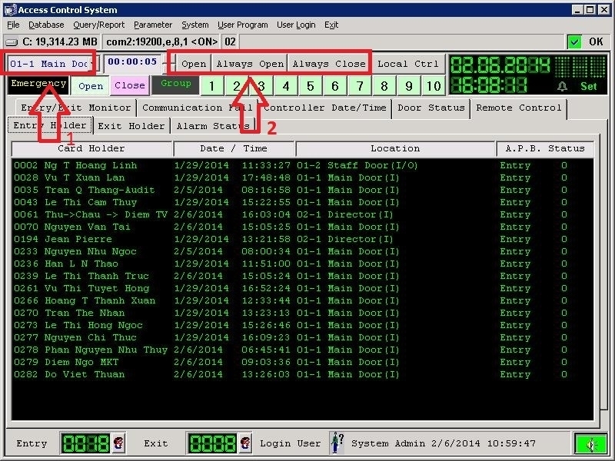
Task: Click the disk drive icon at top-left
Action: click(x=12, y=41)
